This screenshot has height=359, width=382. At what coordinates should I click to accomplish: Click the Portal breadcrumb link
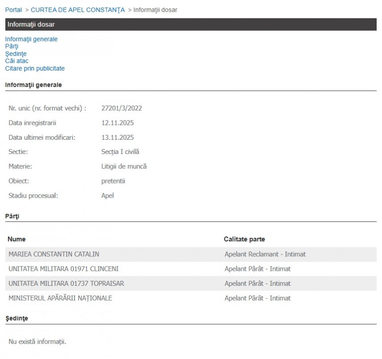pos(13,10)
